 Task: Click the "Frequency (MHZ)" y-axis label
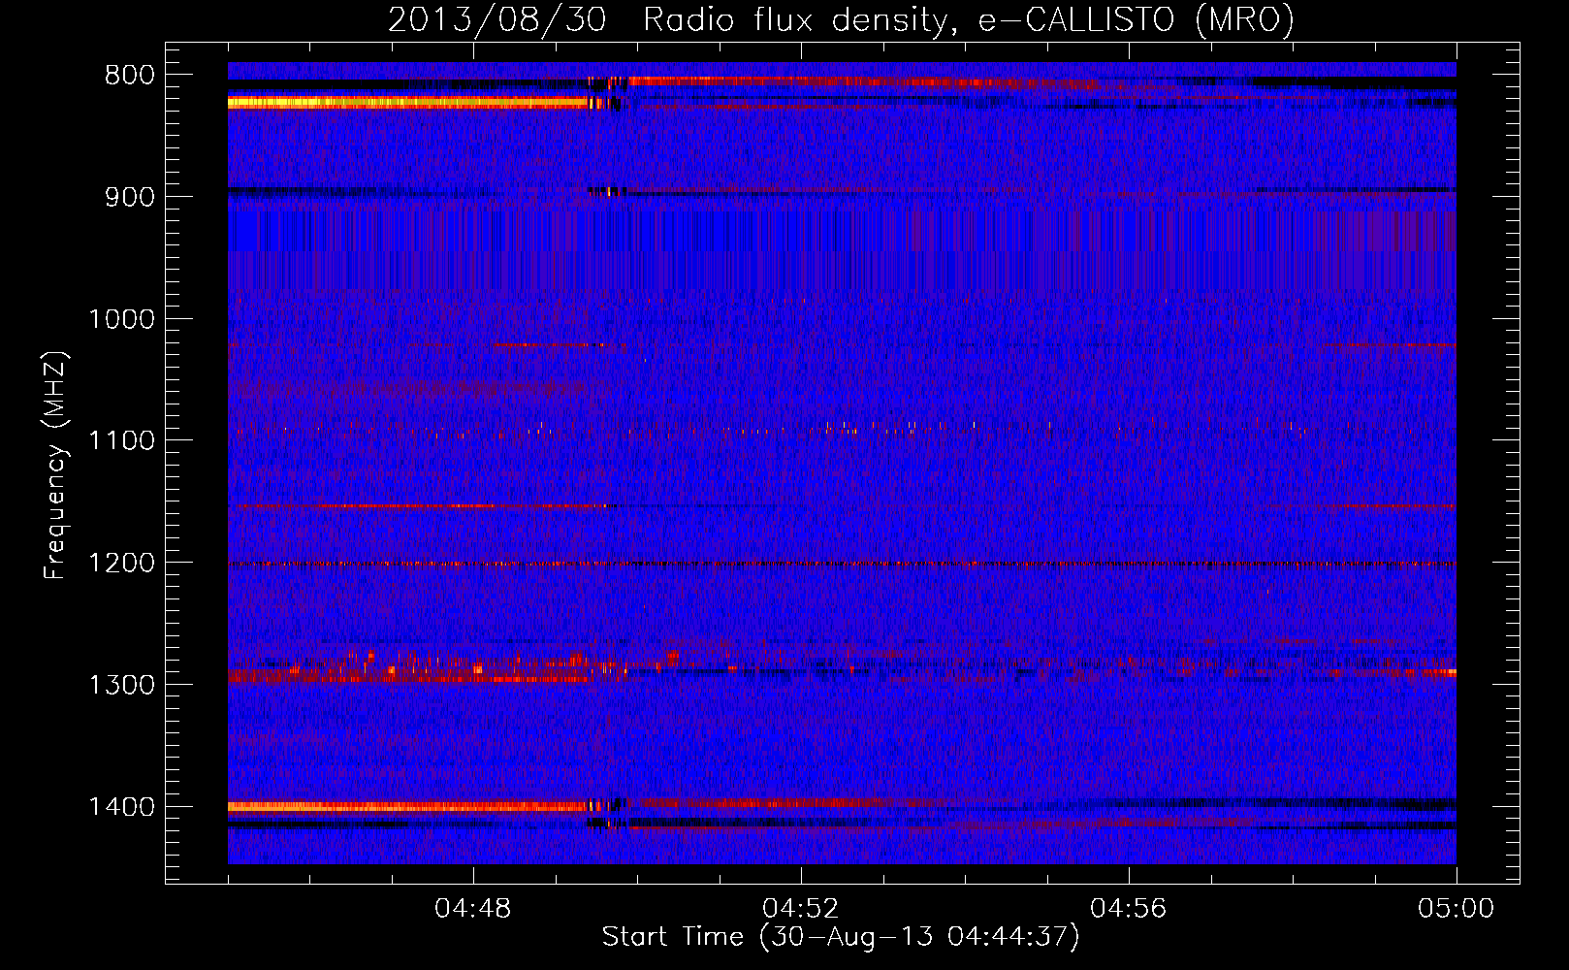55,466
